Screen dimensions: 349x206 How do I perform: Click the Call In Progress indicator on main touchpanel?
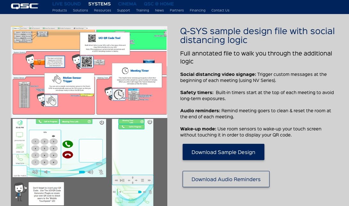(48, 121)
